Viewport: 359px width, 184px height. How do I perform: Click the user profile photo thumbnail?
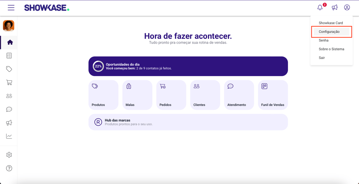(x=9, y=25)
